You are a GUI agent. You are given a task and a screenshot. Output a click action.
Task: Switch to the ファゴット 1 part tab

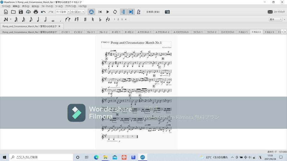click(x=198, y=32)
